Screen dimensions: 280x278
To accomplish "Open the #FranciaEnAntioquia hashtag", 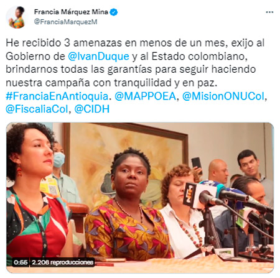I will [57, 96].
